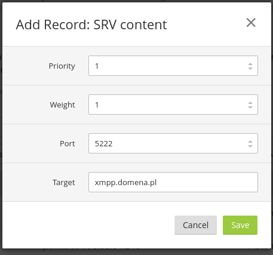This screenshot has height=255, width=273.
Task: Lower the Port number with down arrow
Action: click(250, 146)
